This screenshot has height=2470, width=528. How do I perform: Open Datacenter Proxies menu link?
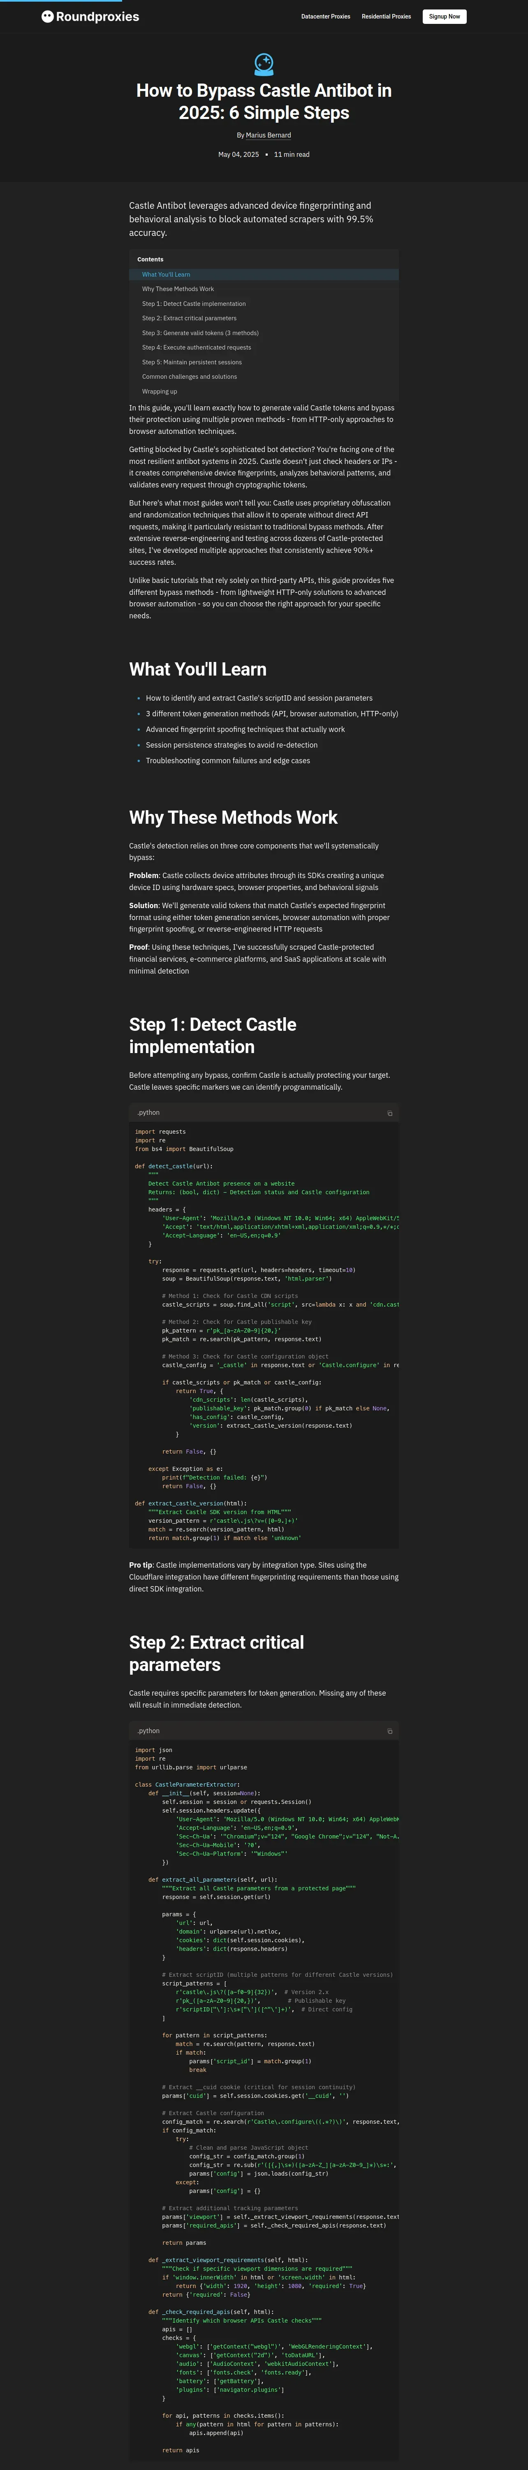326,16
